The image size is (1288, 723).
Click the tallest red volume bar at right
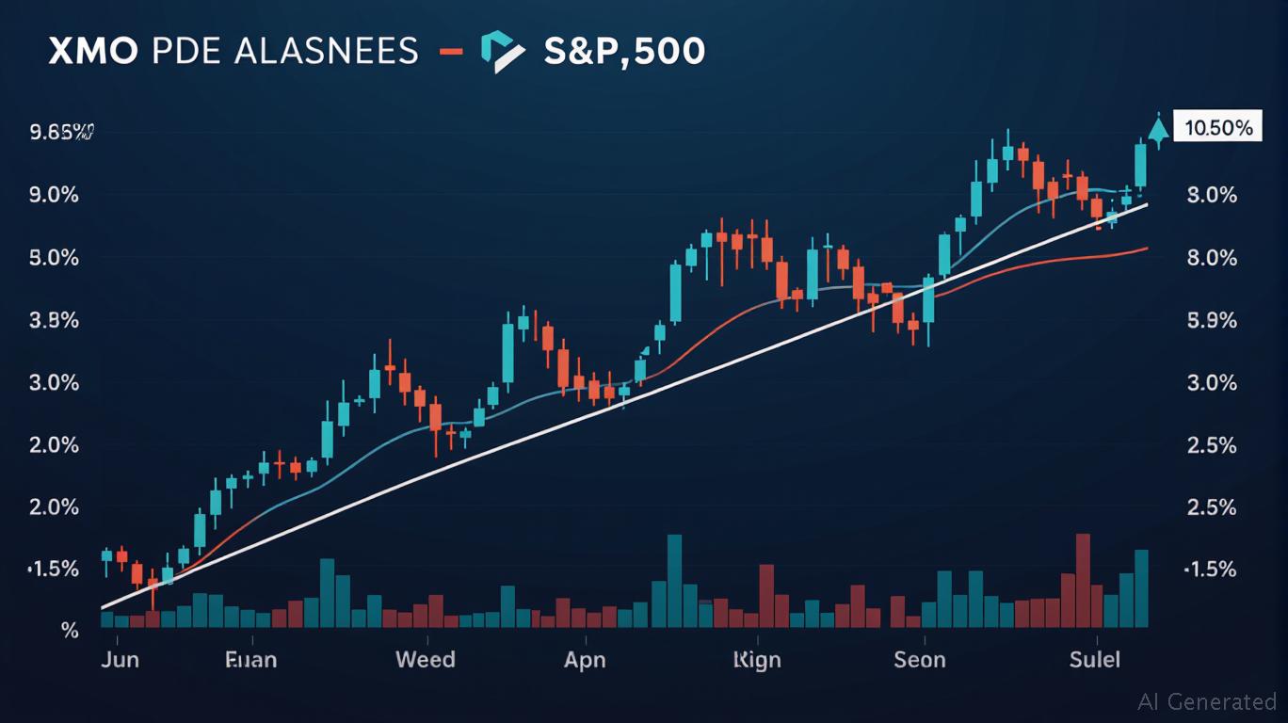(1083, 581)
